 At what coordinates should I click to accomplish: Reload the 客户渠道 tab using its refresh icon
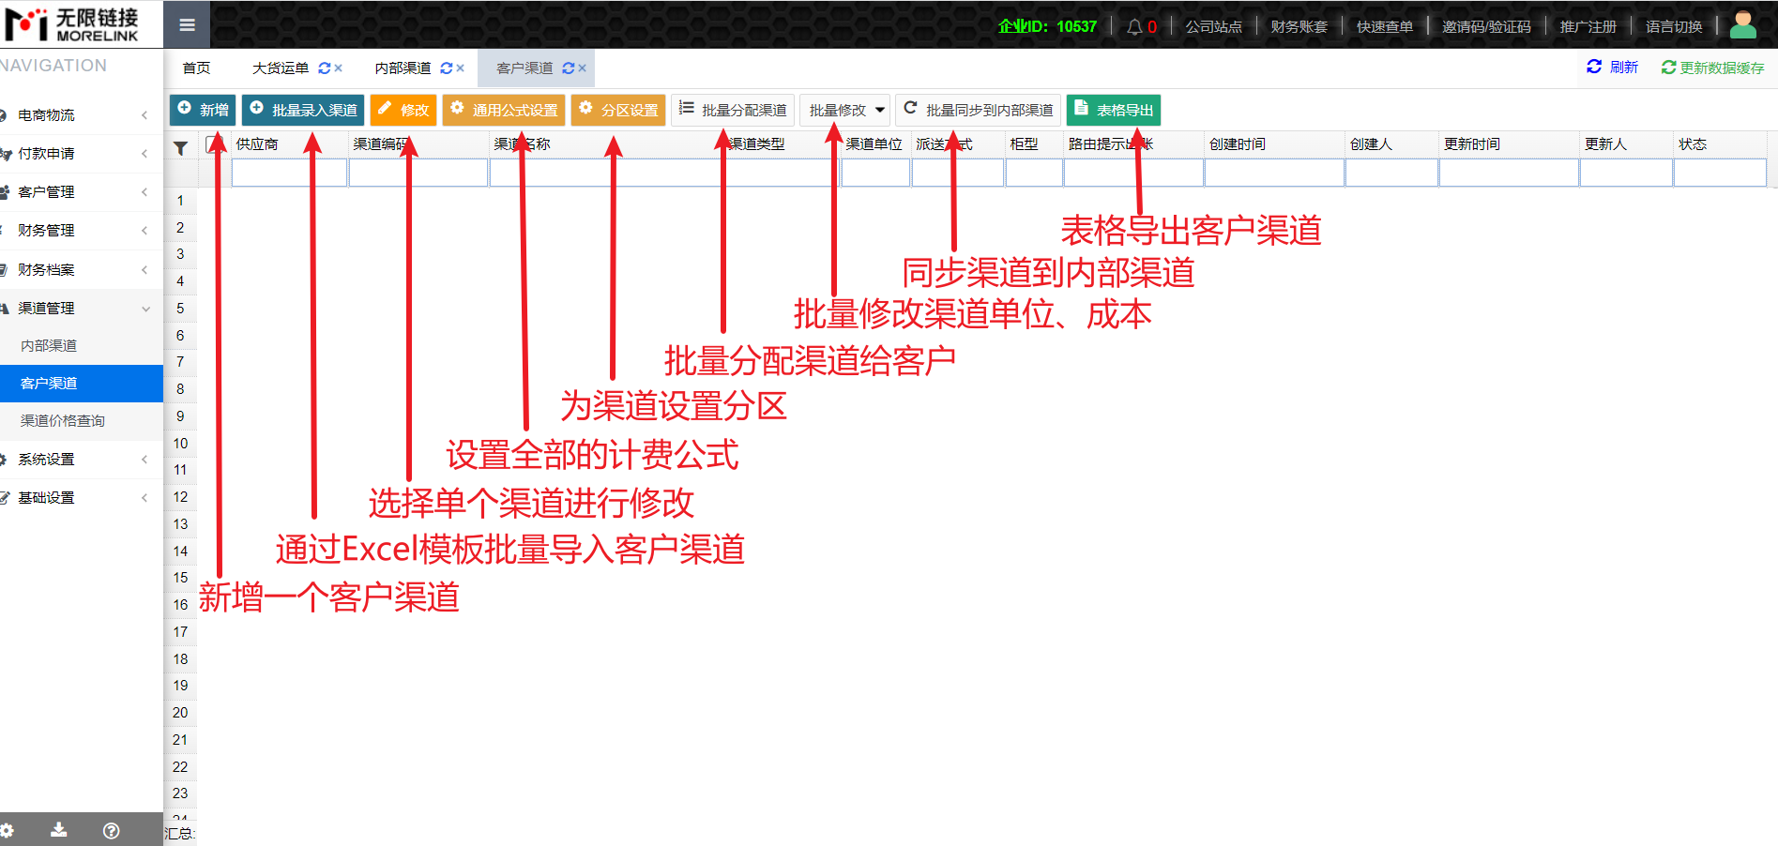(x=568, y=68)
